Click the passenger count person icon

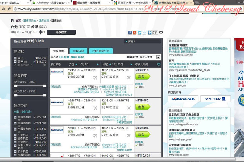point(41,32)
